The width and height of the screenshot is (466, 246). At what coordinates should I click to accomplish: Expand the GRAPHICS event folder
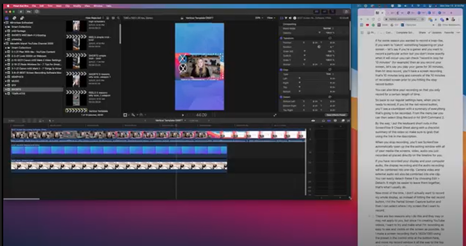point(5,77)
